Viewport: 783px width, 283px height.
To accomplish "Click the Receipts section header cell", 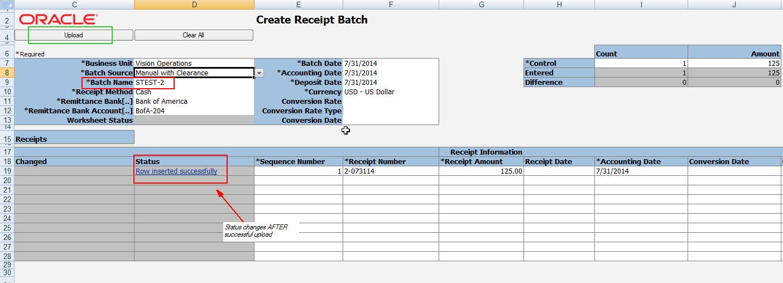I will pos(74,139).
